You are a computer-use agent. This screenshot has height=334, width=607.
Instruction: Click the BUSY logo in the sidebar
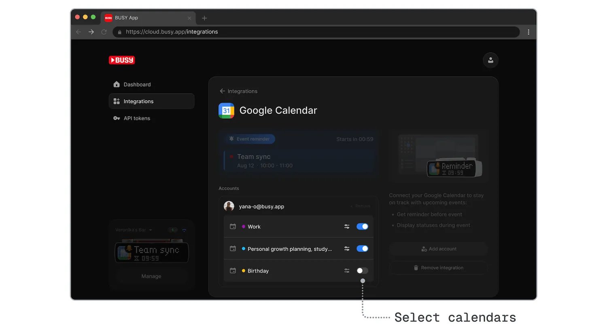(122, 60)
